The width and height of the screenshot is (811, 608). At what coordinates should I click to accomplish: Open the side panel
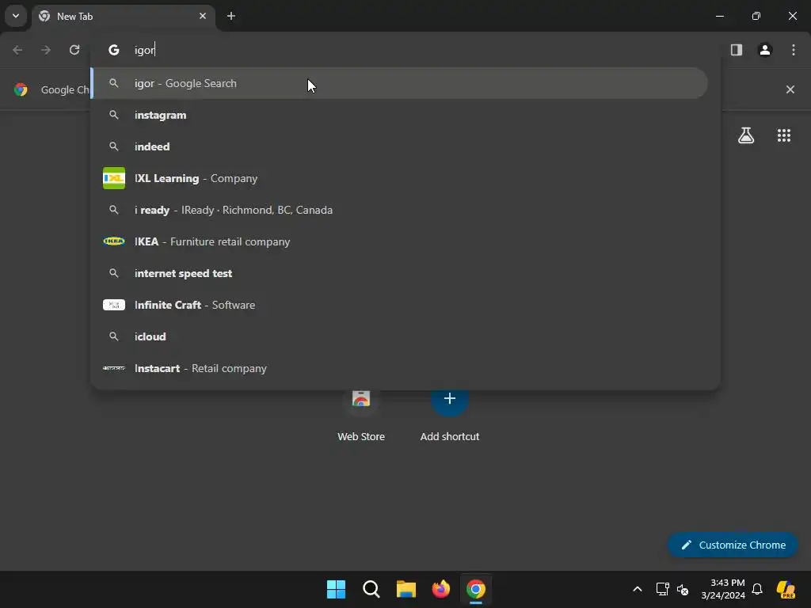pos(737,50)
